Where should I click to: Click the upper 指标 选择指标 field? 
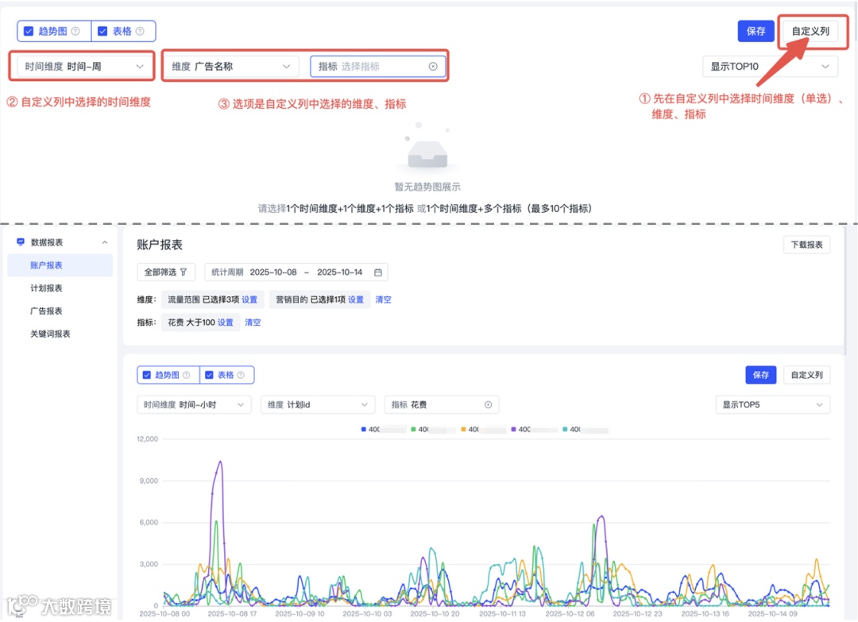coord(377,66)
